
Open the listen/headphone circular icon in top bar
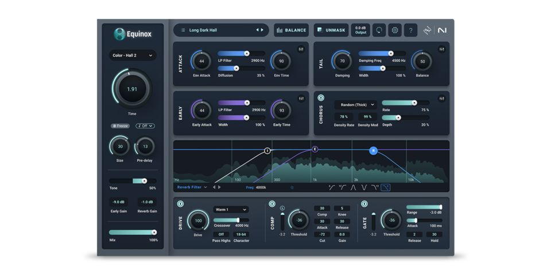(x=379, y=30)
